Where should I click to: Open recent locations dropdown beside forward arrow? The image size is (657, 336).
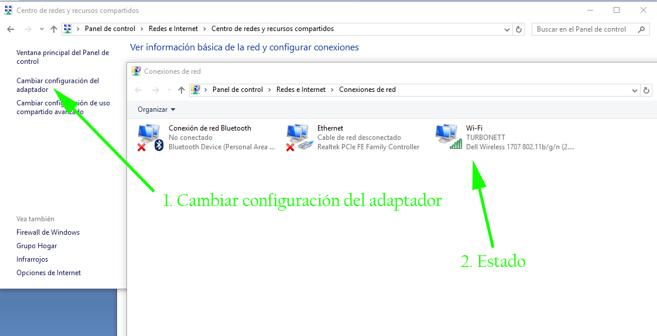point(42,29)
